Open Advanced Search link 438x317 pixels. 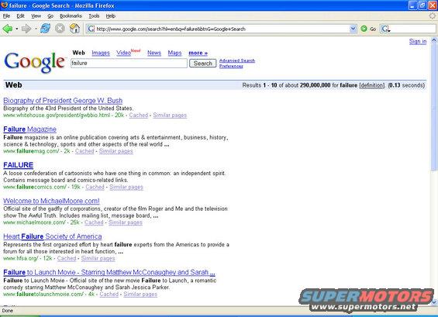[237, 60]
